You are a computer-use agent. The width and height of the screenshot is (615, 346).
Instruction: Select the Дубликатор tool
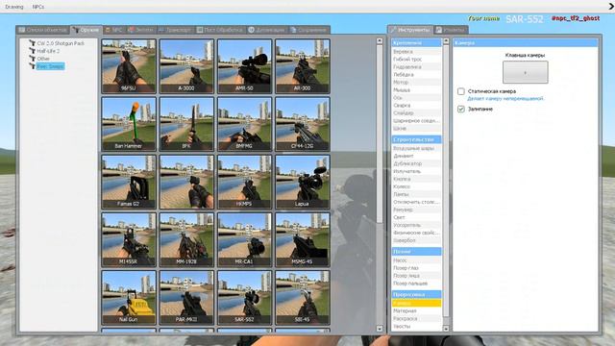pos(416,163)
